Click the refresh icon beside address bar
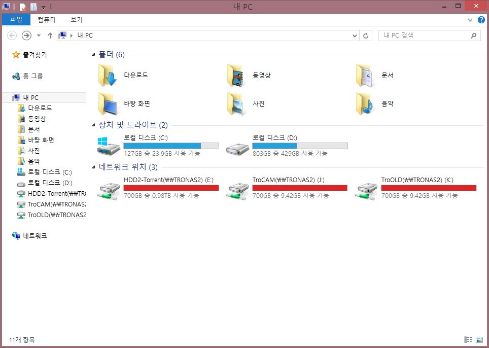Image resolution: width=489 pixels, height=348 pixels. (366, 36)
